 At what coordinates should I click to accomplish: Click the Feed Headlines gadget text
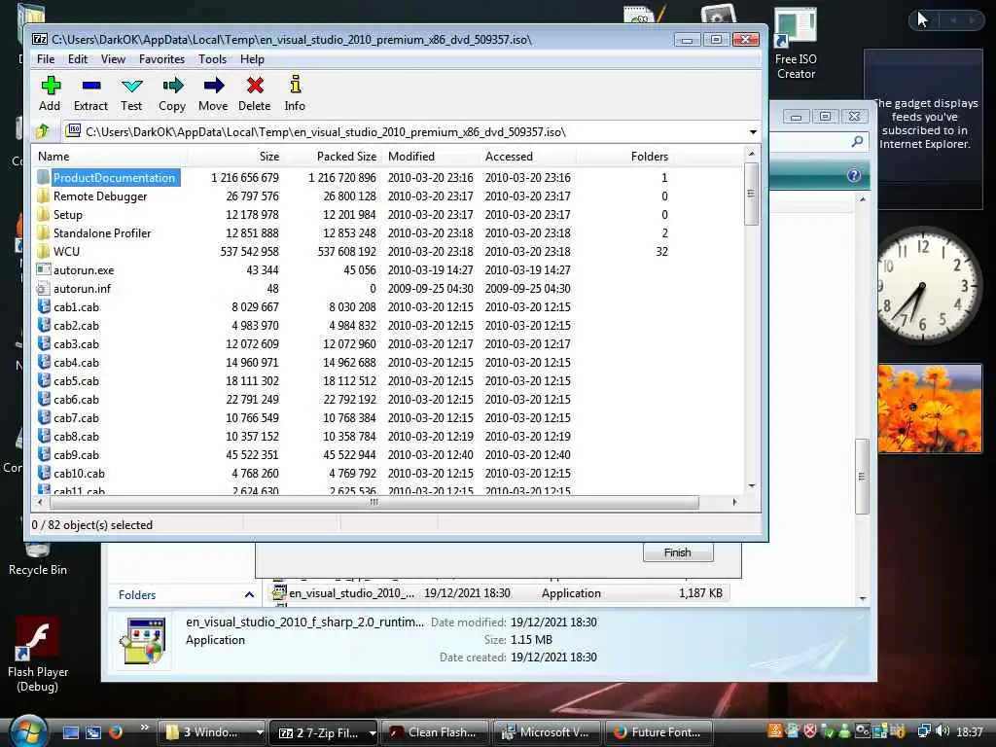[925, 124]
